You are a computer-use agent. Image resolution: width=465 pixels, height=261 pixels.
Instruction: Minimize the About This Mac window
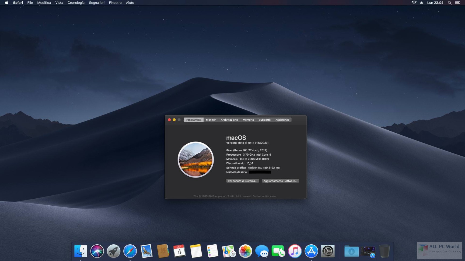point(174,120)
